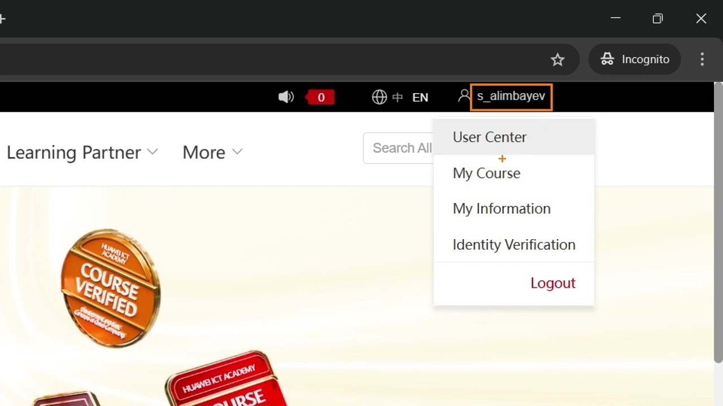Click the orange Course Verified badge

110,288
